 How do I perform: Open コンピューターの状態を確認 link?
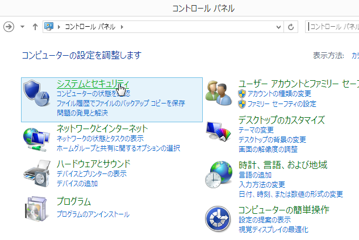(x=93, y=93)
